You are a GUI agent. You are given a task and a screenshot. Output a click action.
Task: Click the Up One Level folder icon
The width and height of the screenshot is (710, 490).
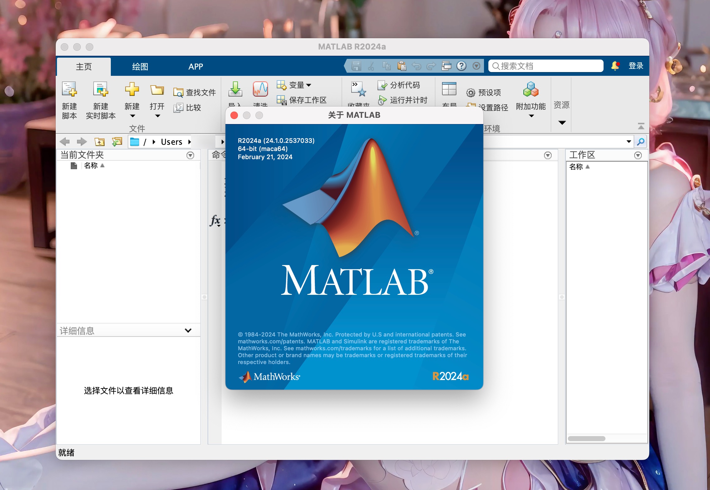(100, 142)
